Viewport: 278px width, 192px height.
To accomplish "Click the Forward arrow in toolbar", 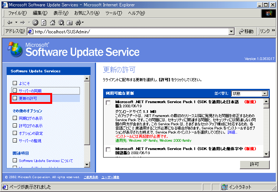I will [x=23, y=22].
